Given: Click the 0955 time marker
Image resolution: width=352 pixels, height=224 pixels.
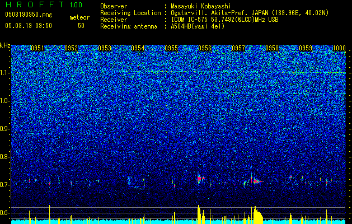Looking at the screenshot, I should 171,48.
